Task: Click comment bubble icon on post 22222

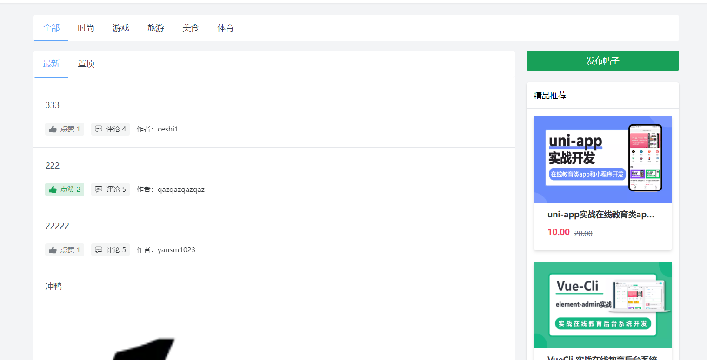Action: tap(99, 250)
